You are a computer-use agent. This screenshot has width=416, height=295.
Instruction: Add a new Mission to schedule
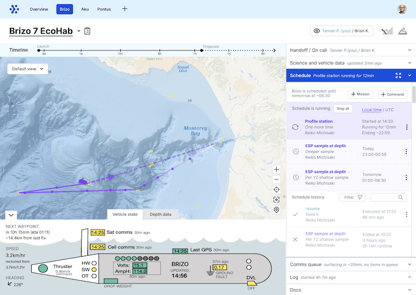coord(360,94)
